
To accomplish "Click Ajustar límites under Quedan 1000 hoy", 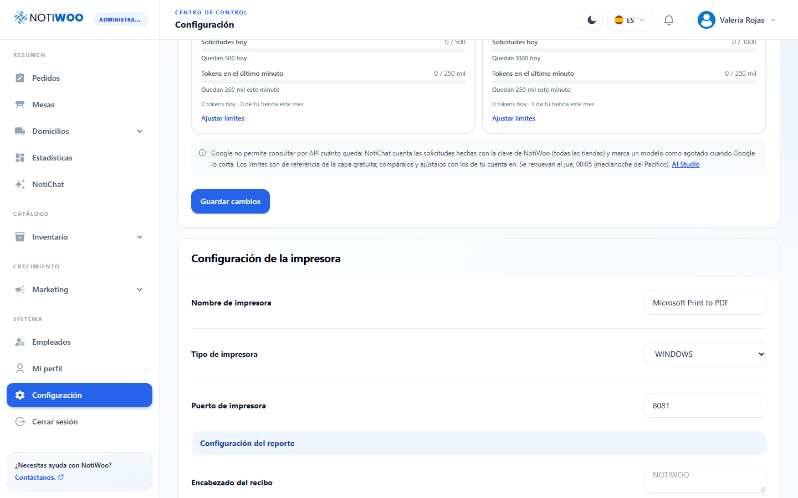I will pyautogui.click(x=514, y=118).
